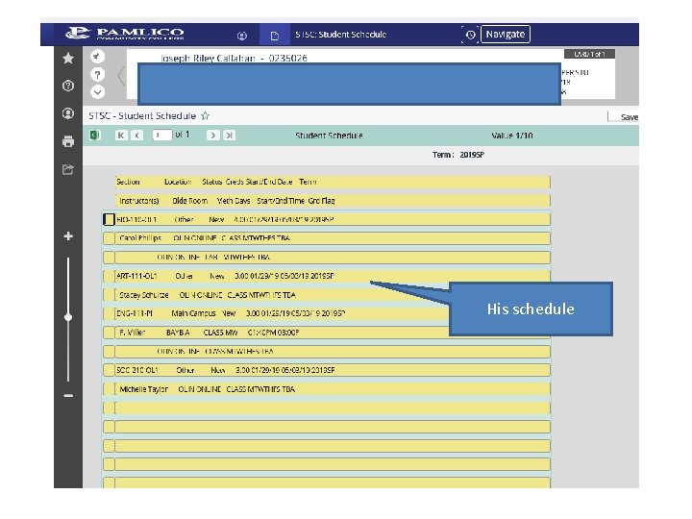Click the Value 1/10 label
692x519 pixels.
point(512,136)
